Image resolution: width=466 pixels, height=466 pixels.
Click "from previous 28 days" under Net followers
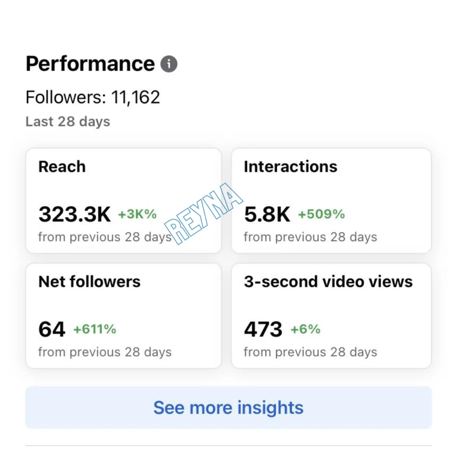pos(105,352)
